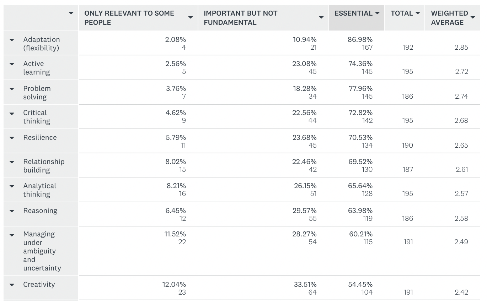Expand the Problem solving row arrow
The height and width of the screenshot is (301, 487).
coord(12,89)
